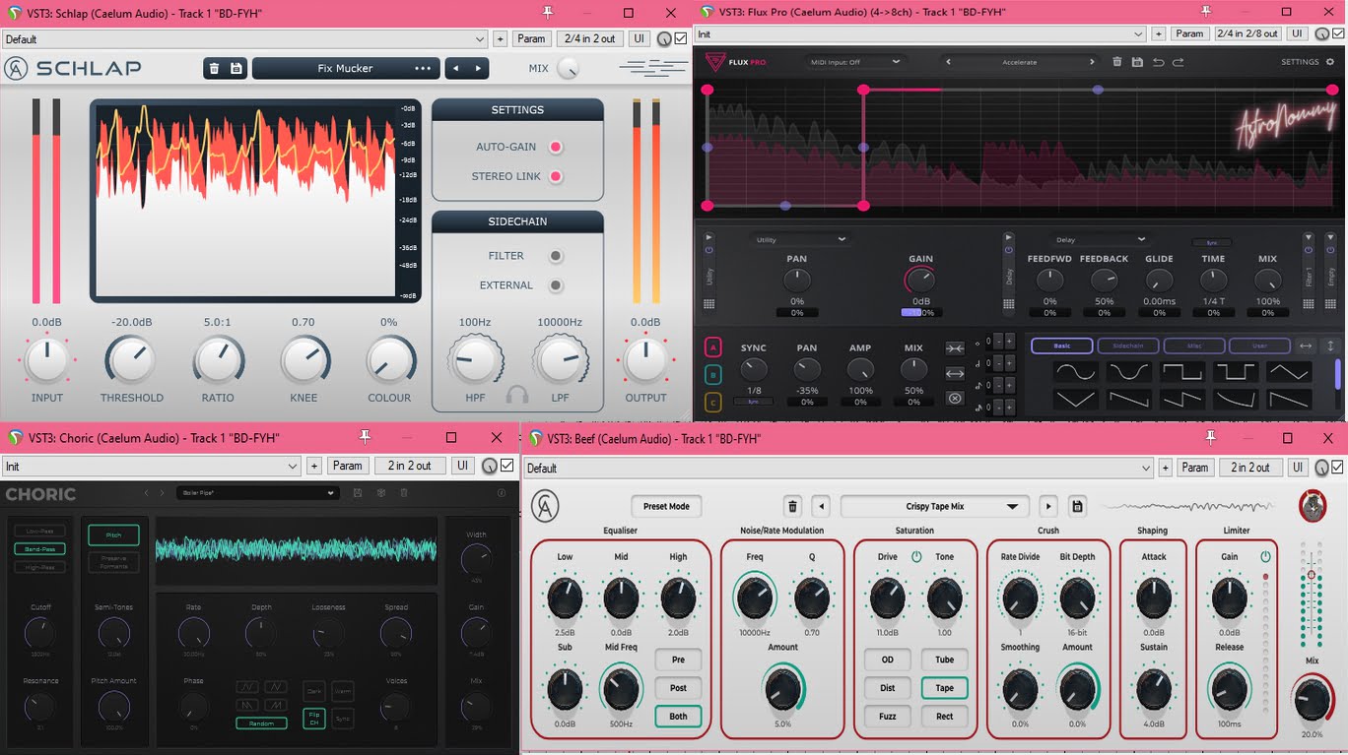Viewport: 1348px width, 755px height.
Task: Open the Crispy Tape Mix preset dropdown in Beef
Action: point(933,505)
